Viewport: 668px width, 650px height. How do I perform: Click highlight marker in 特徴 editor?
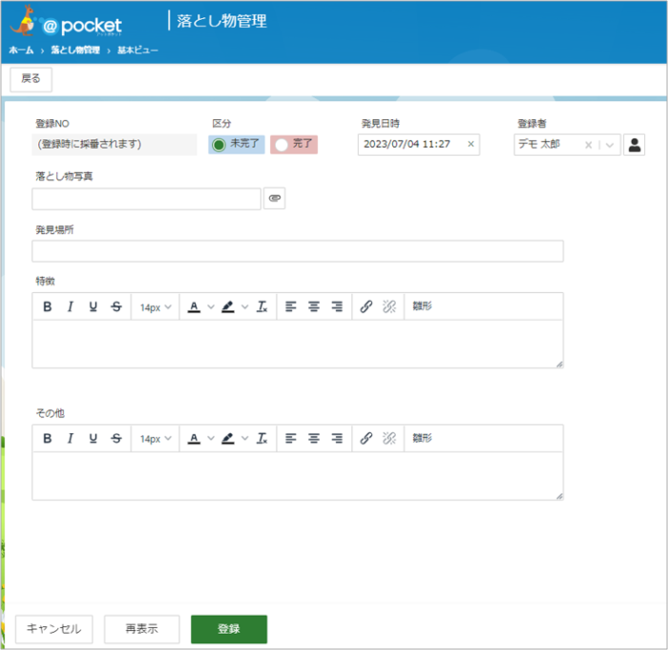point(228,307)
